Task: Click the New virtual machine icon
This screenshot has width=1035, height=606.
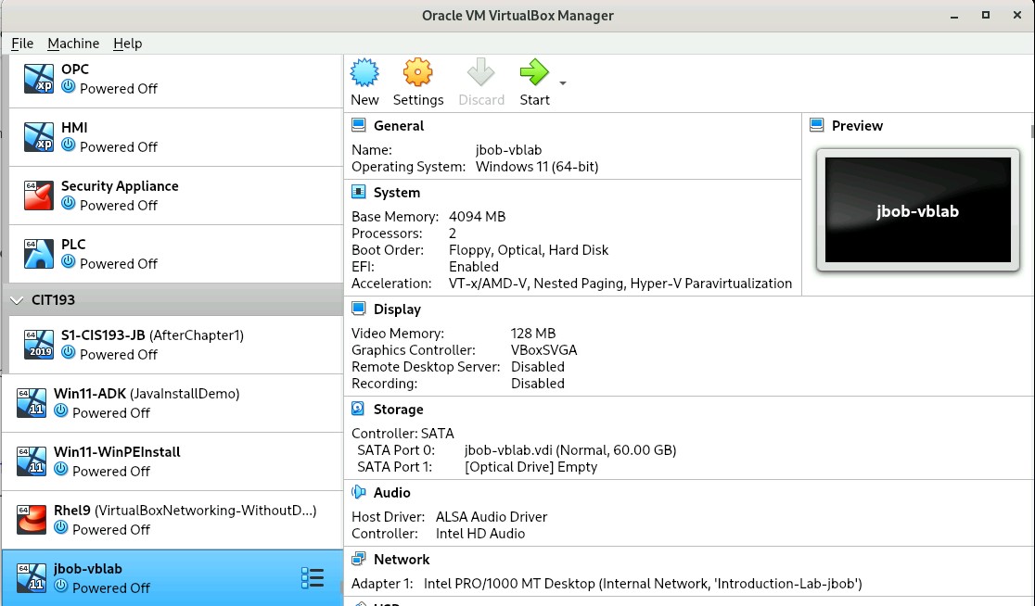Action: 364,73
